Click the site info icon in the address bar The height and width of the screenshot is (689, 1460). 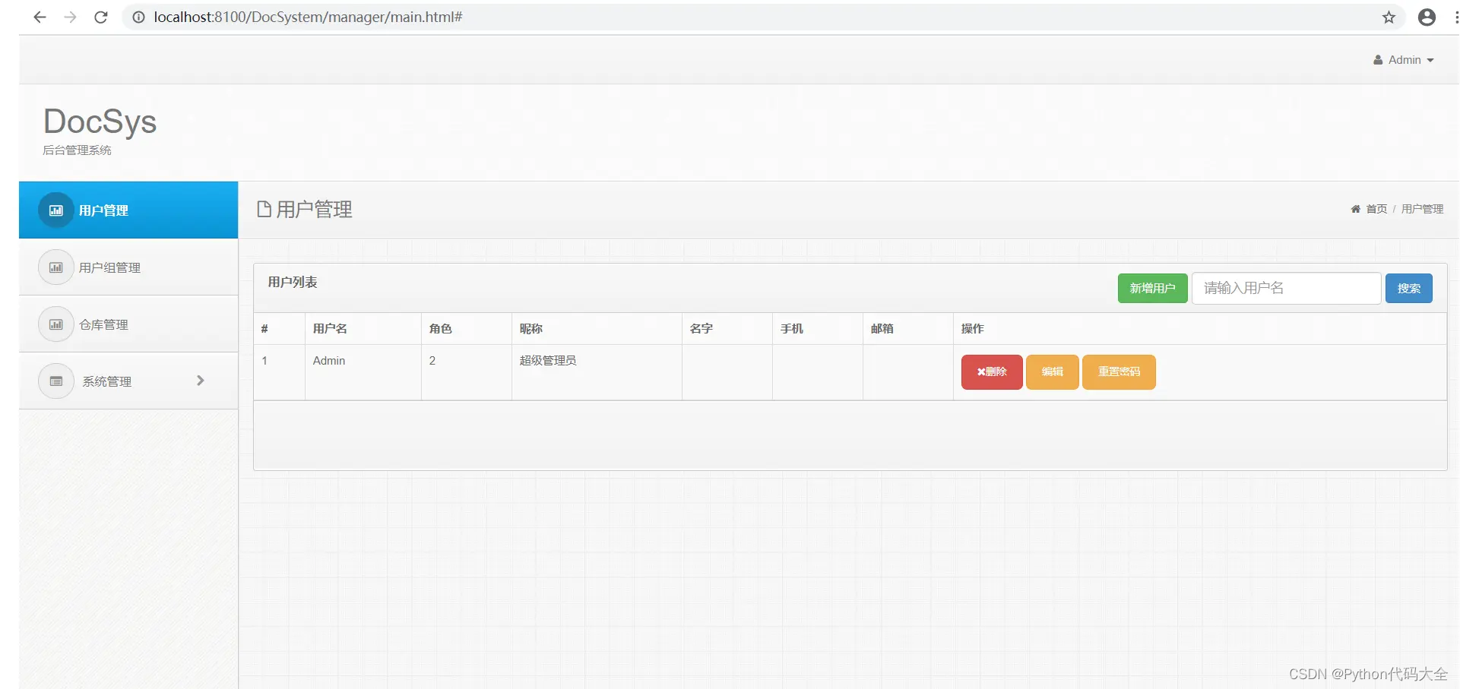(138, 17)
